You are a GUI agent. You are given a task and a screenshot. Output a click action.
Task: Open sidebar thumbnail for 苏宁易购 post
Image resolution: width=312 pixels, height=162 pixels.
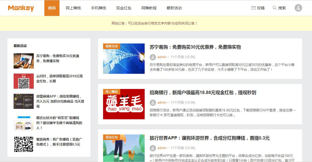click(24, 61)
